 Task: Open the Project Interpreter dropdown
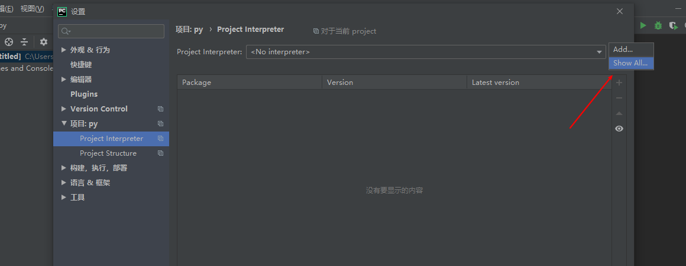coord(599,52)
